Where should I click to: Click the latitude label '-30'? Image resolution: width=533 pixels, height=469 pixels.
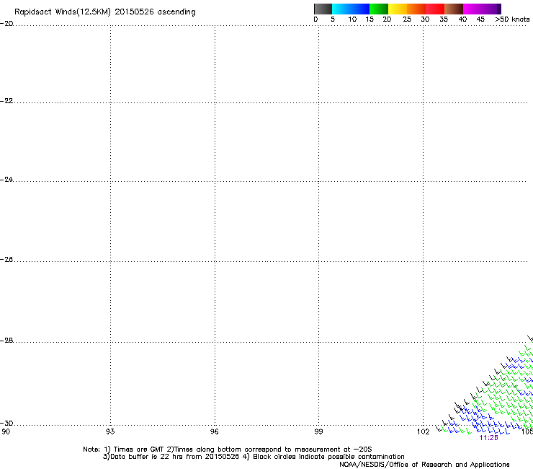coord(6,423)
